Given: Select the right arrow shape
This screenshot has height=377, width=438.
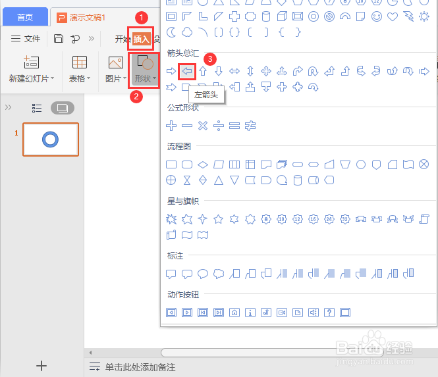Looking at the screenshot, I should [x=171, y=72].
